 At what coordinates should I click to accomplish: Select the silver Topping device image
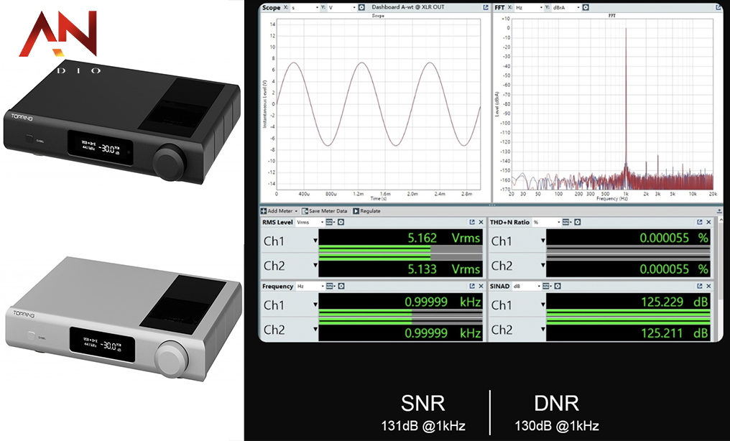(x=124, y=318)
